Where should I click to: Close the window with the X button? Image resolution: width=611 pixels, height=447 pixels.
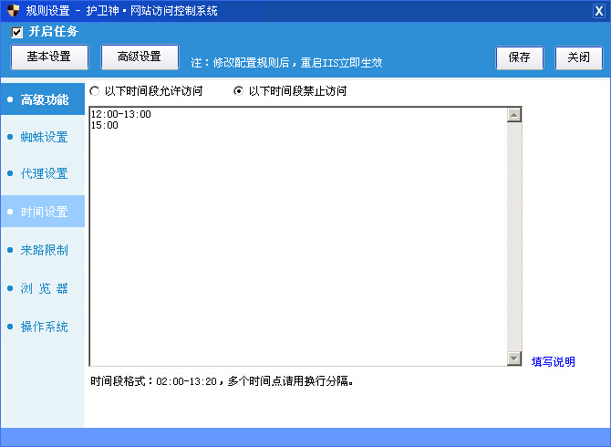pyautogui.click(x=599, y=11)
